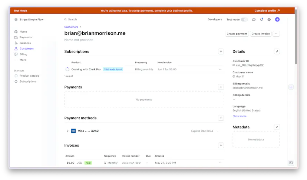The height and width of the screenshot is (180, 307).
Task: Expand the Visa 4242 payment method
Action: click(x=67, y=131)
